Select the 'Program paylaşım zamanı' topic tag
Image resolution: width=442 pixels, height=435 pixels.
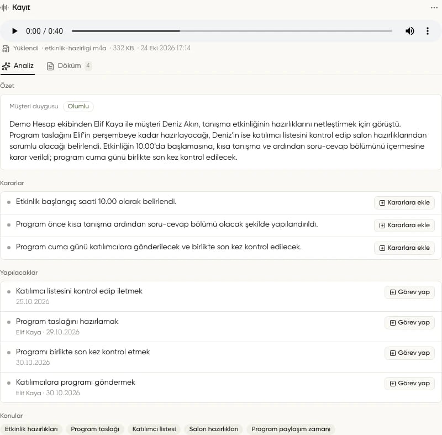point(291,429)
